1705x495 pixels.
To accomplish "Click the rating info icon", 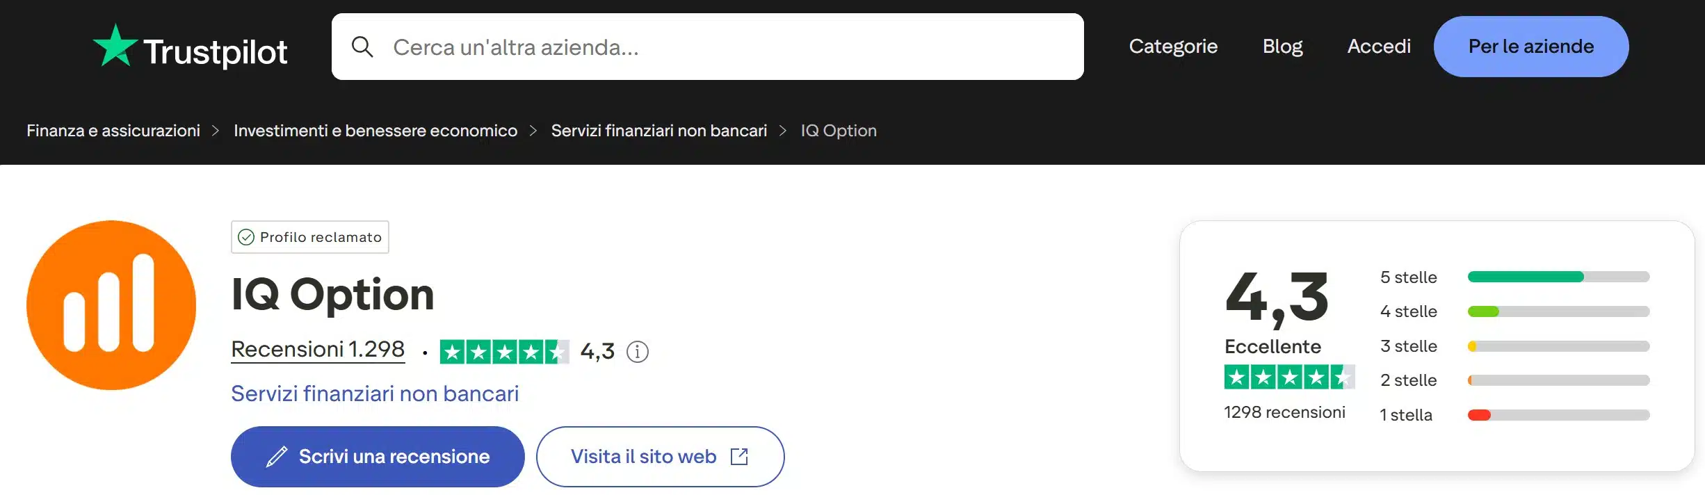I will [x=638, y=352].
